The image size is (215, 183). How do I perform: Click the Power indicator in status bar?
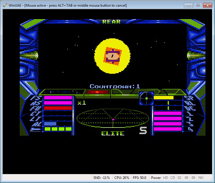[x=156, y=178]
